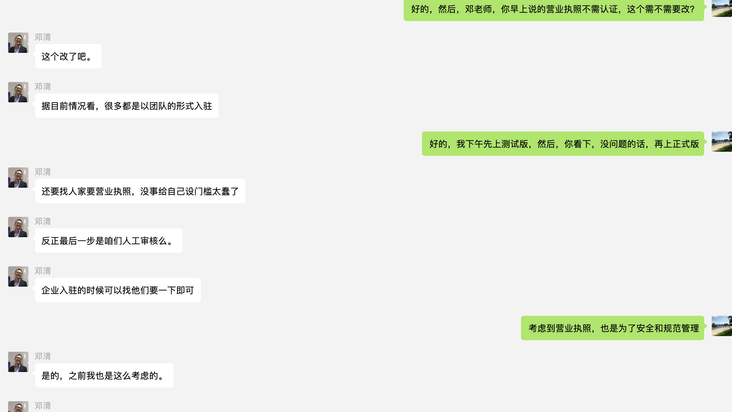Select the message bubble 这个改了吧。

click(69, 56)
